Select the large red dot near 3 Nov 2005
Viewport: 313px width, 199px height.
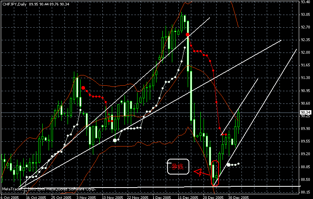point(83,88)
